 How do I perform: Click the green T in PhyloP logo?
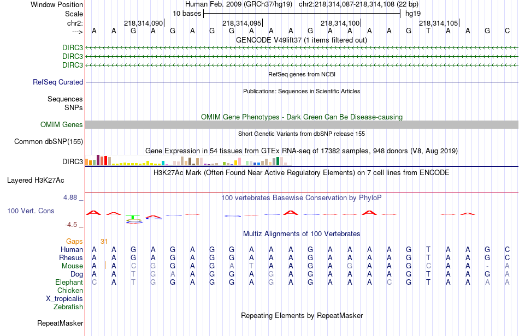coord(133,218)
